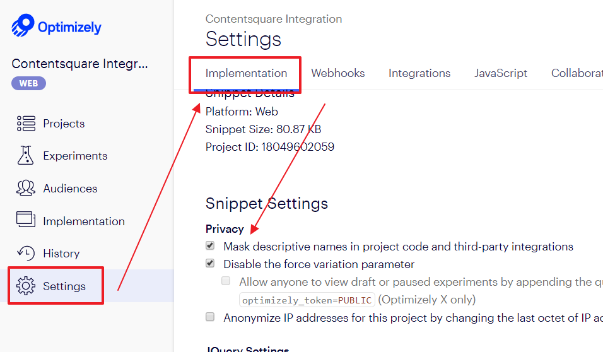Switch to the Webhooks tab
Viewport: 603px width, 352px height.
click(337, 73)
